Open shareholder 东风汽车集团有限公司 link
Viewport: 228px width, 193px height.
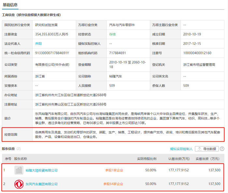[x=42, y=184]
